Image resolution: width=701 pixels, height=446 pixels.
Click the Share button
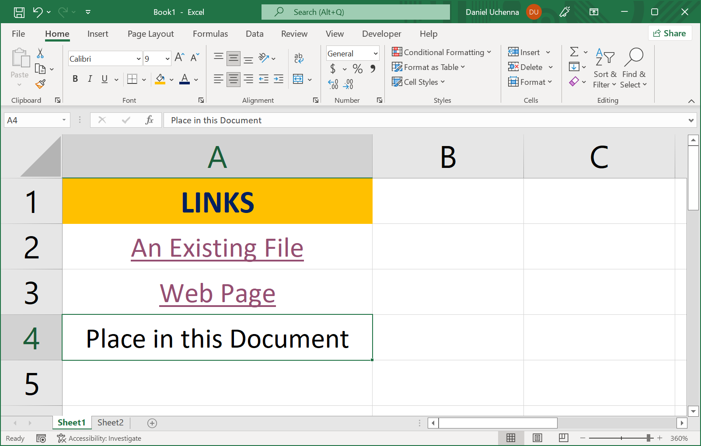click(670, 33)
